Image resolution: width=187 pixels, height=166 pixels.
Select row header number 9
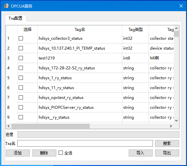(12, 117)
